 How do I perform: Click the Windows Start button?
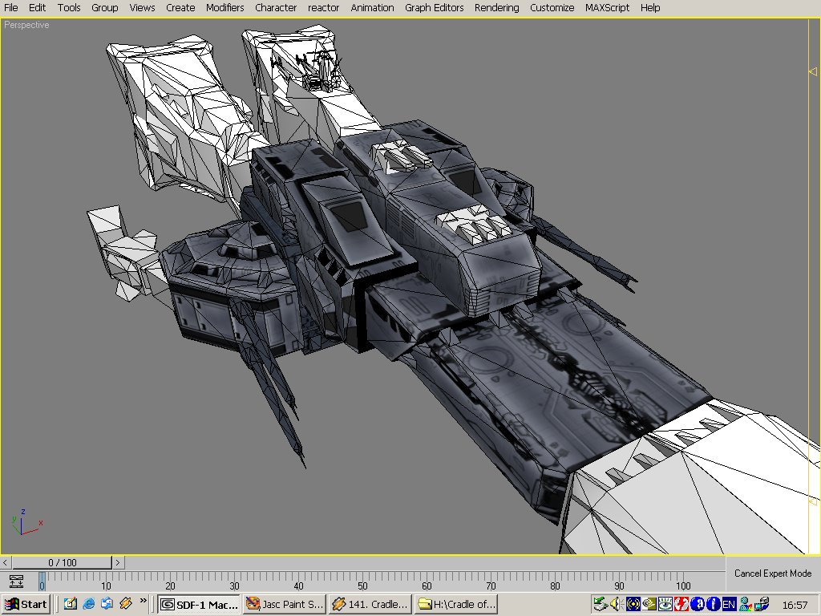coord(26,604)
